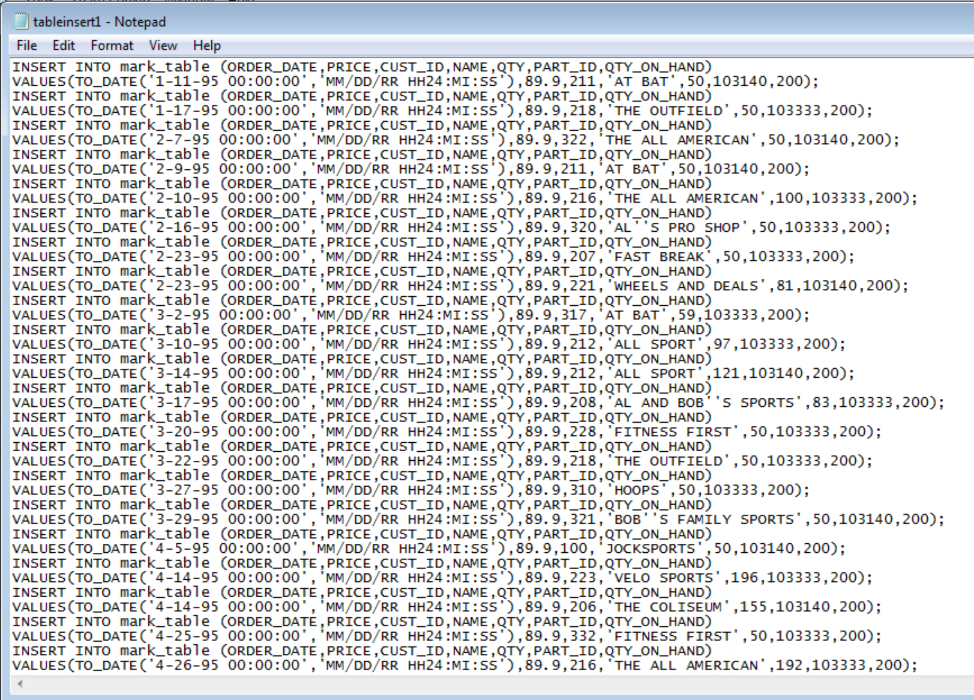Open the File menu
974x700 pixels.
pos(27,45)
